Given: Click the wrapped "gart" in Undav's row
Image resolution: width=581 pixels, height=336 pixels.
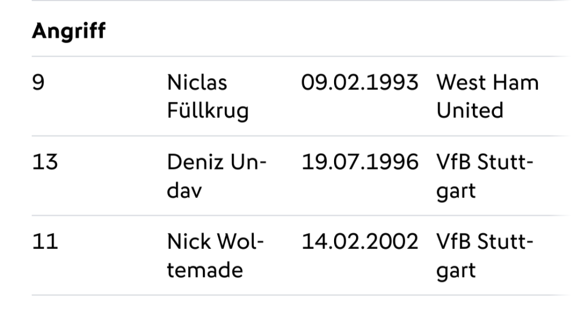Looking at the screenshot, I should (x=456, y=190).
